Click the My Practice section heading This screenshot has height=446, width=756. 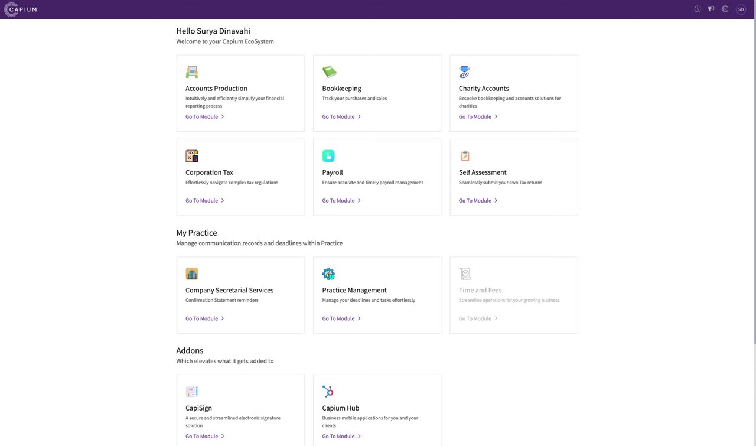[x=197, y=233]
